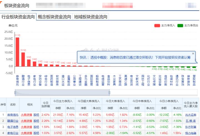
Task: Click 10.14亿 value in 酿酒行业 row
Action: coord(58,121)
